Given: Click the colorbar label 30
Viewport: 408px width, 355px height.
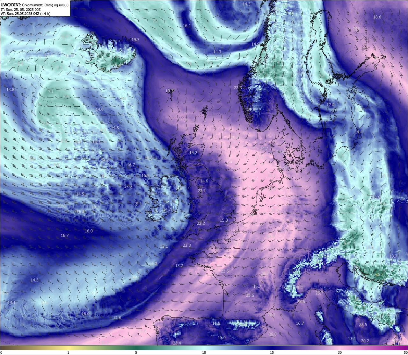Looking at the screenshot, I should pyautogui.click(x=340, y=352).
